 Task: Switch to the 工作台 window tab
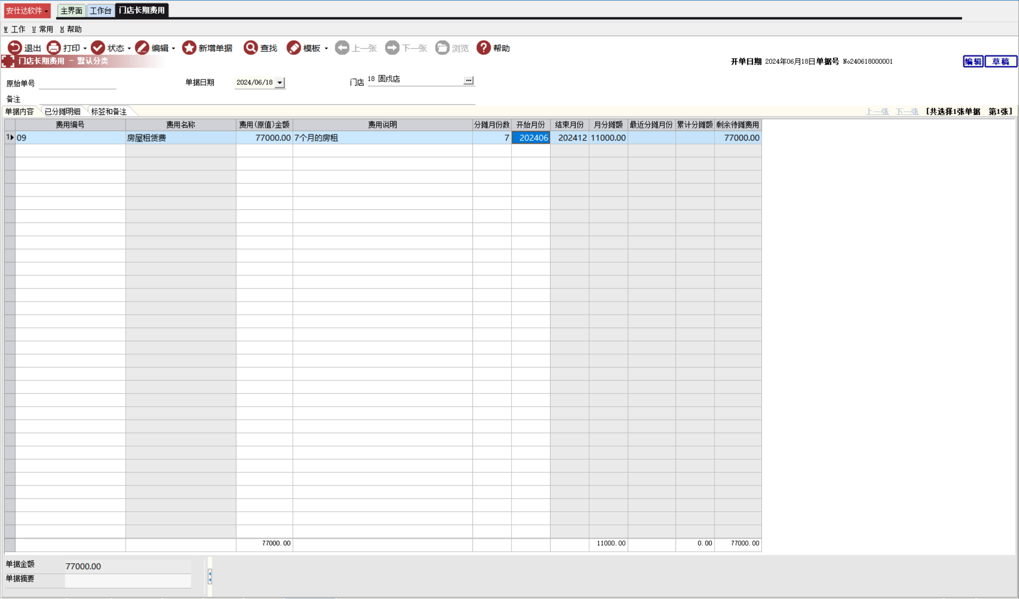[100, 10]
